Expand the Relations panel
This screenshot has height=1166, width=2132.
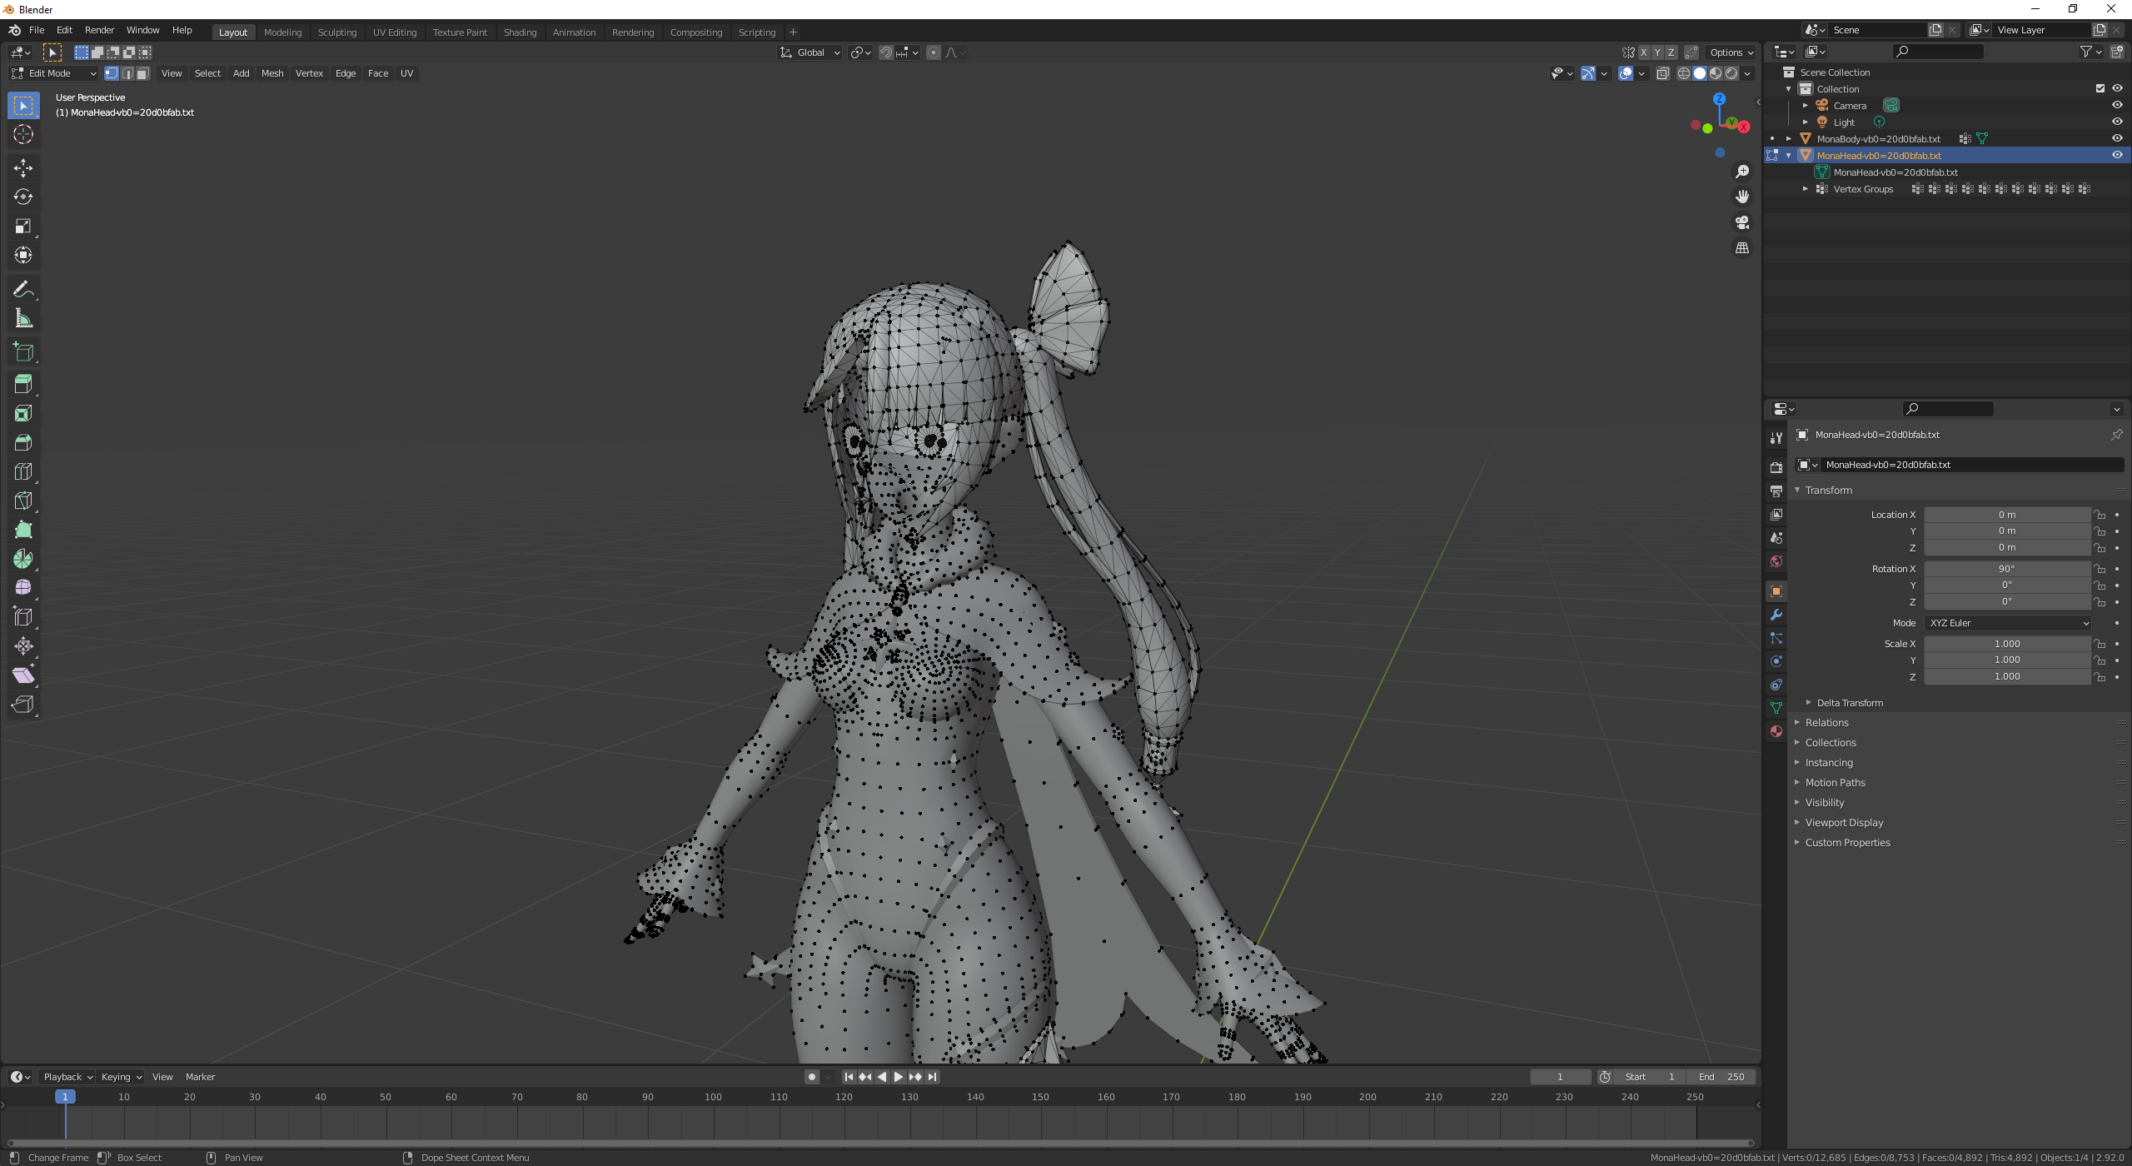point(1826,723)
